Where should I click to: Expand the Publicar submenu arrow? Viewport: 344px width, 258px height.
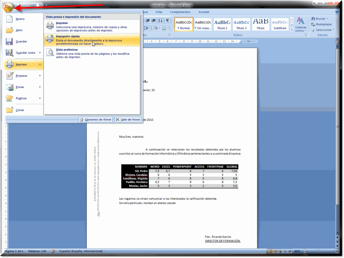pos(40,98)
